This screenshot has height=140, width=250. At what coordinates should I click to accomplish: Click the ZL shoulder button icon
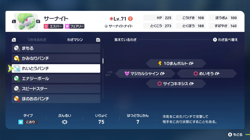click(14, 40)
